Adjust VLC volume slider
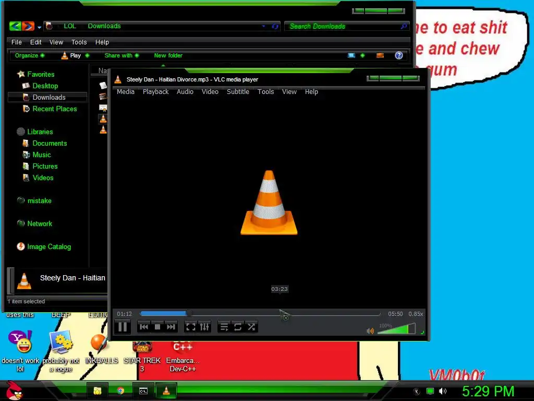534x401 pixels. coord(396,329)
